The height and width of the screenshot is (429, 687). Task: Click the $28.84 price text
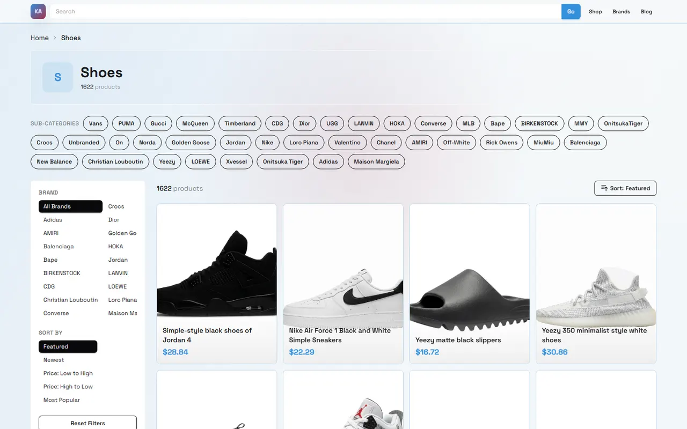[176, 352]
